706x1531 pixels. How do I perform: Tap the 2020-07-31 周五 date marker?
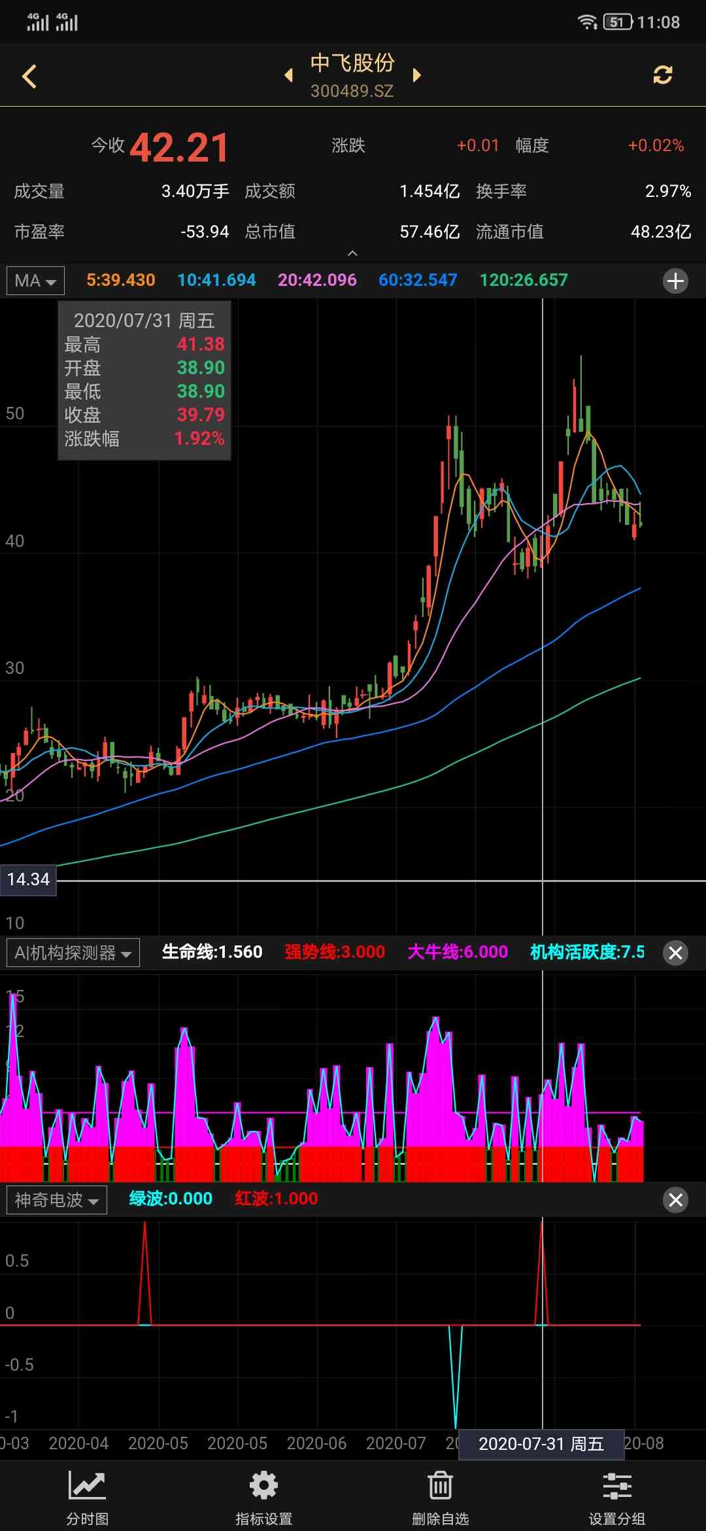pos(541,1443)
